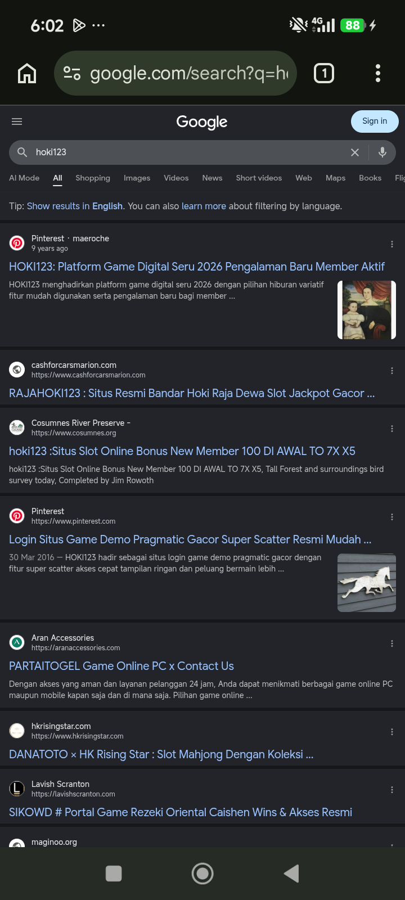Tap cashforcarsmarion.com globe favicon
The image size is (405, 900).
pyautogui.click(x=17, y=370)
